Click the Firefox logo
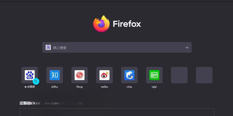 tap(101, 24)
